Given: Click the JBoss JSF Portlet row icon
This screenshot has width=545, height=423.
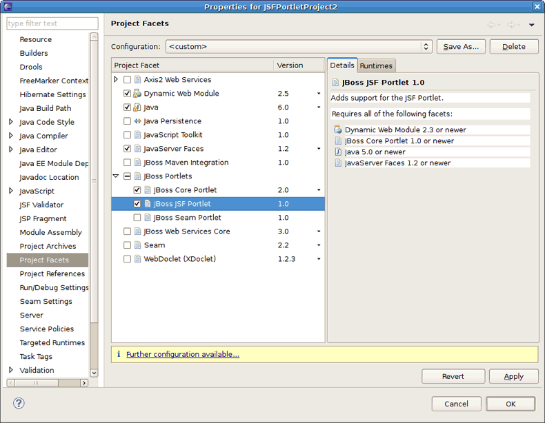Looking at the screenshot, I should 148,204.
